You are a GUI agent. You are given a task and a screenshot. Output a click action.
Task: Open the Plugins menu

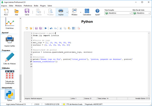pos(43,6)
